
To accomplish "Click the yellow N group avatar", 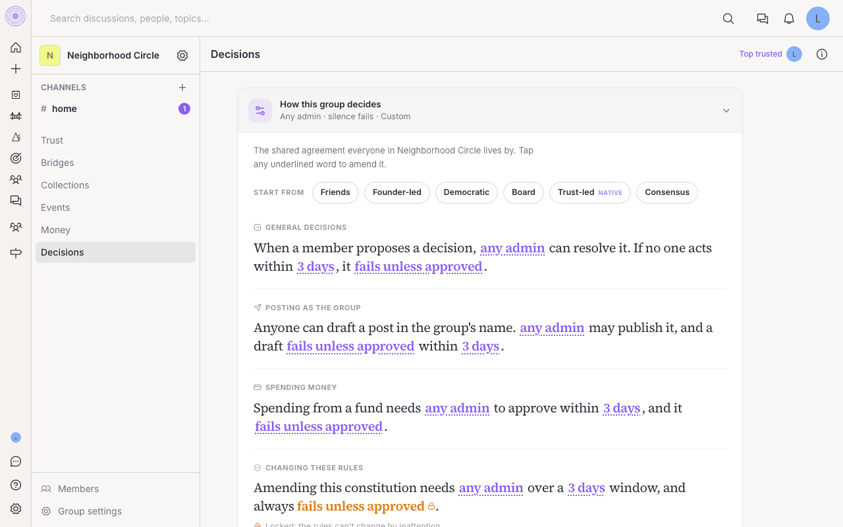I will pyautogui.click(x=50, y=55).
